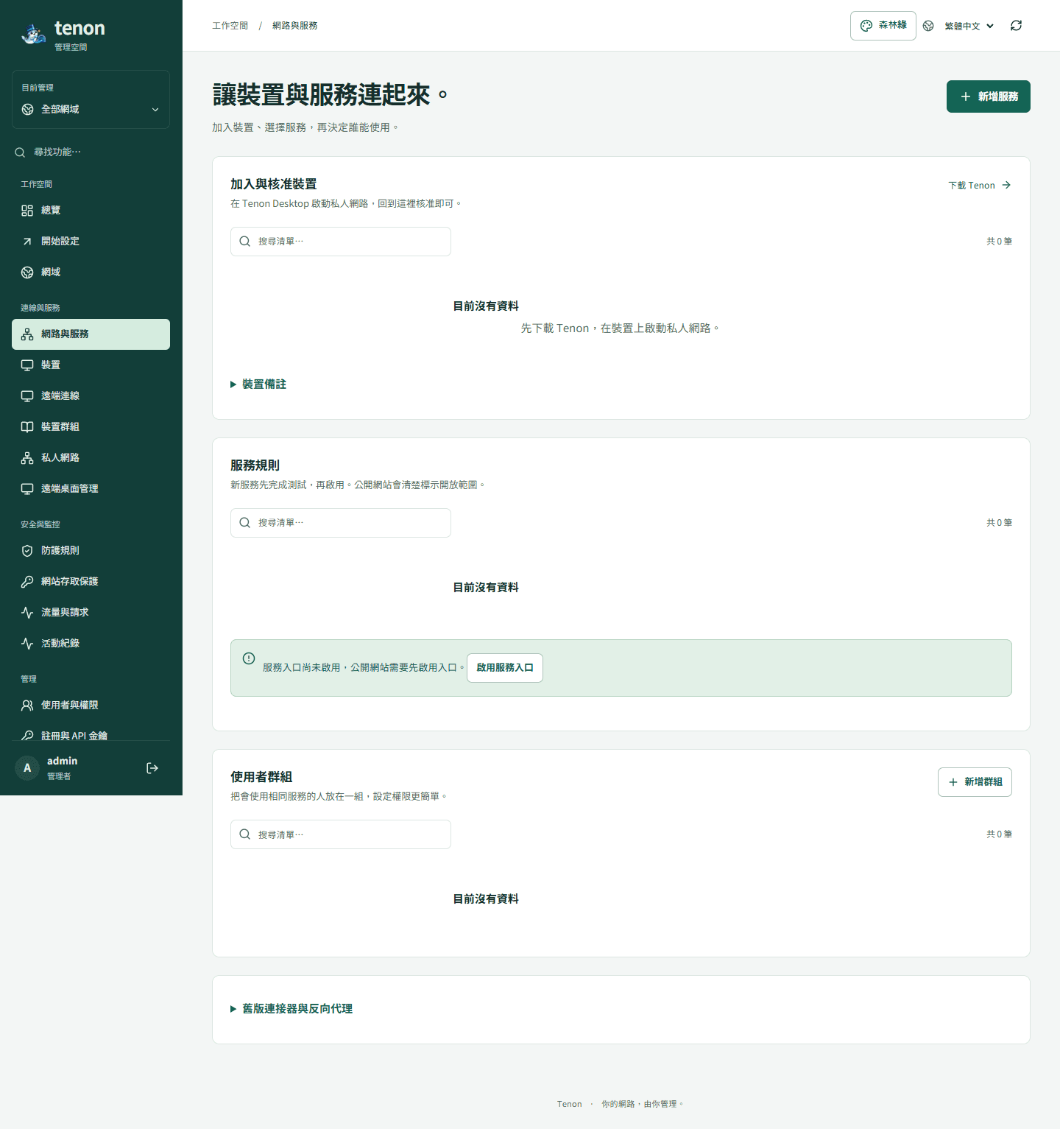The width and height of the screenshot is (1060, 1129).
Task: Follow the 下載 Tenon link
Action: pos(979,186)
